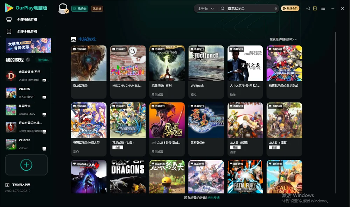This screenshot has height=207, width=350.
Task: Click the VOXIES game icon
Action: [x=11, y=93]
